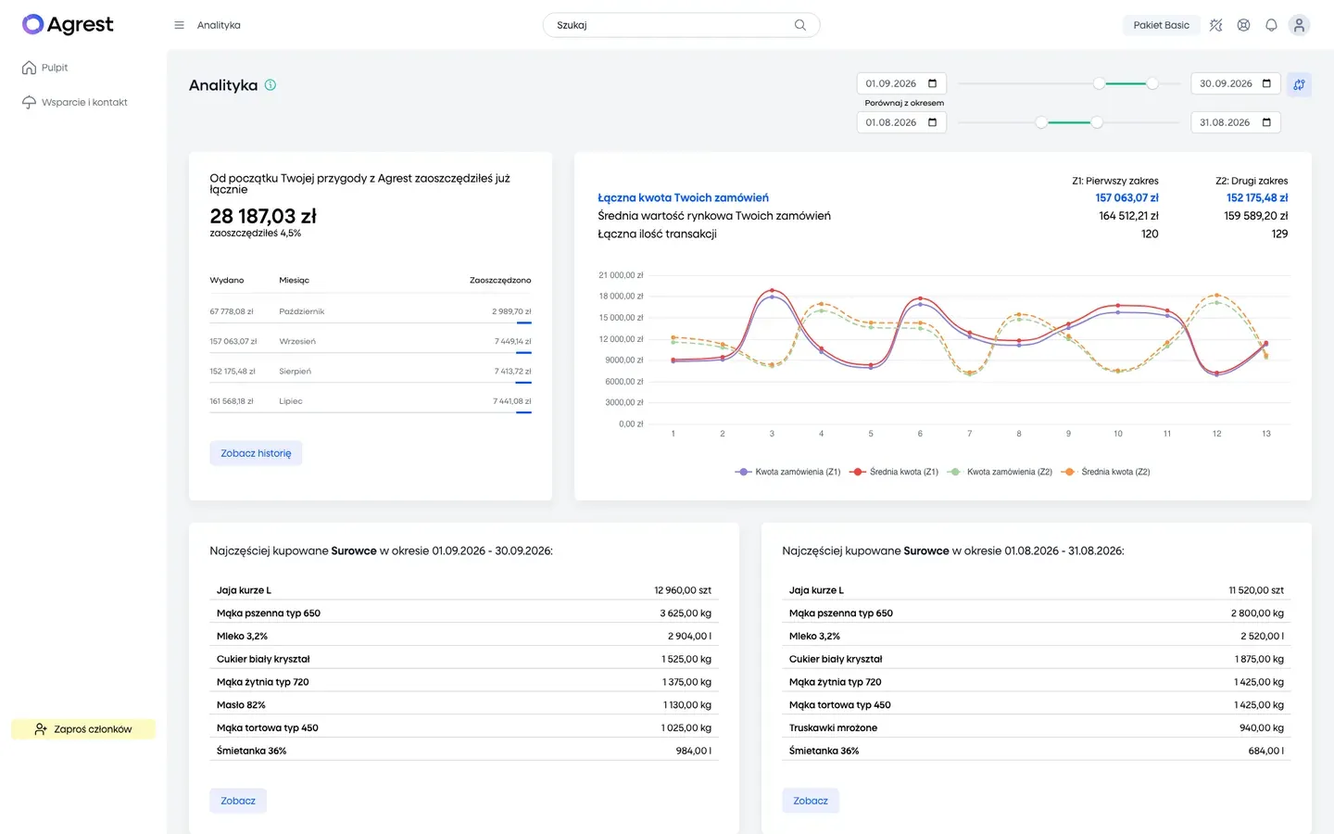The height and width of the screenshot is (834, 1334).
Task: Click the info icon beside Analityka heading
Action: click(271, 85)
